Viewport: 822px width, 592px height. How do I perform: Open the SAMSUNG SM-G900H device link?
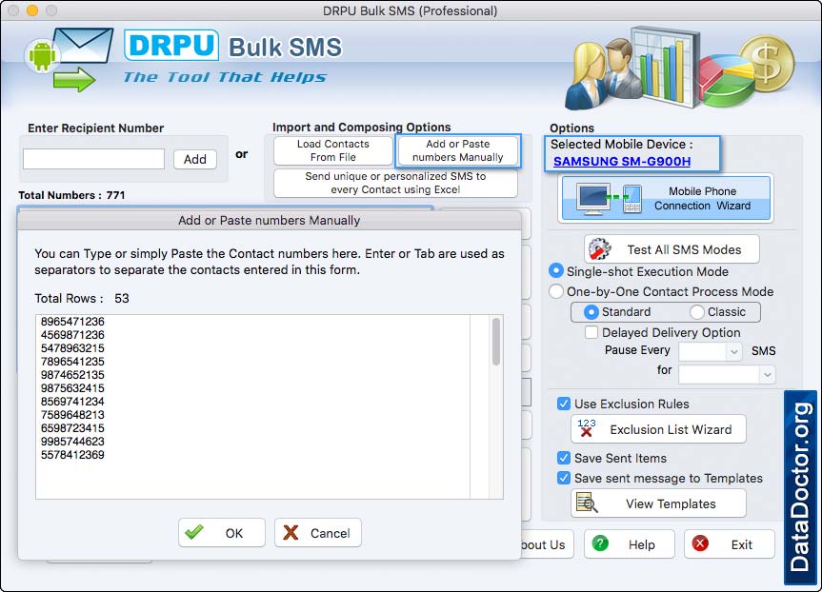tap(622, 162)
